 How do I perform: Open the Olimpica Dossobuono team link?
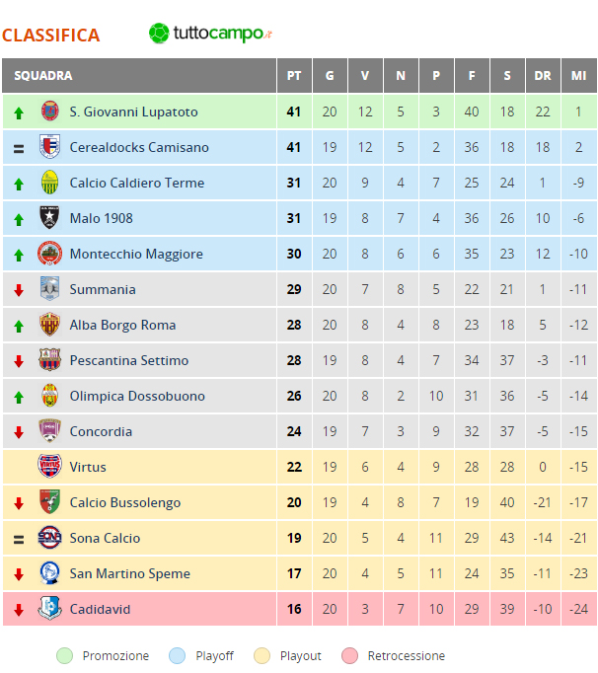coord(137,396)
